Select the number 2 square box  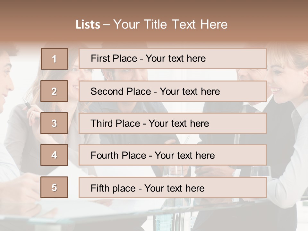coord(54,91)
